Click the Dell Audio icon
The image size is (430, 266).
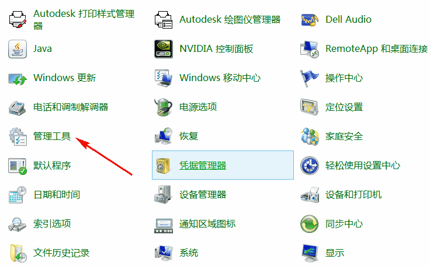tap(309, 20)
